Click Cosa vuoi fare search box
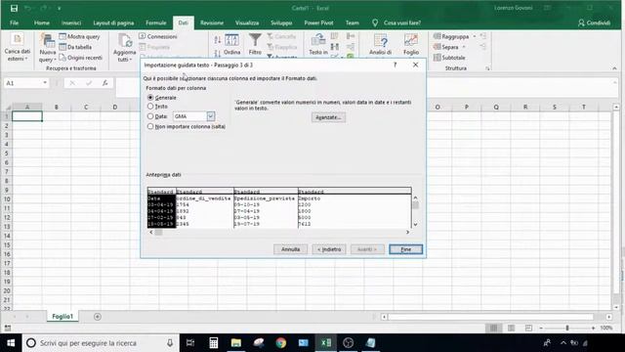Image resolution: width=625 pixels, height=352 pixels. coord(402,22)
